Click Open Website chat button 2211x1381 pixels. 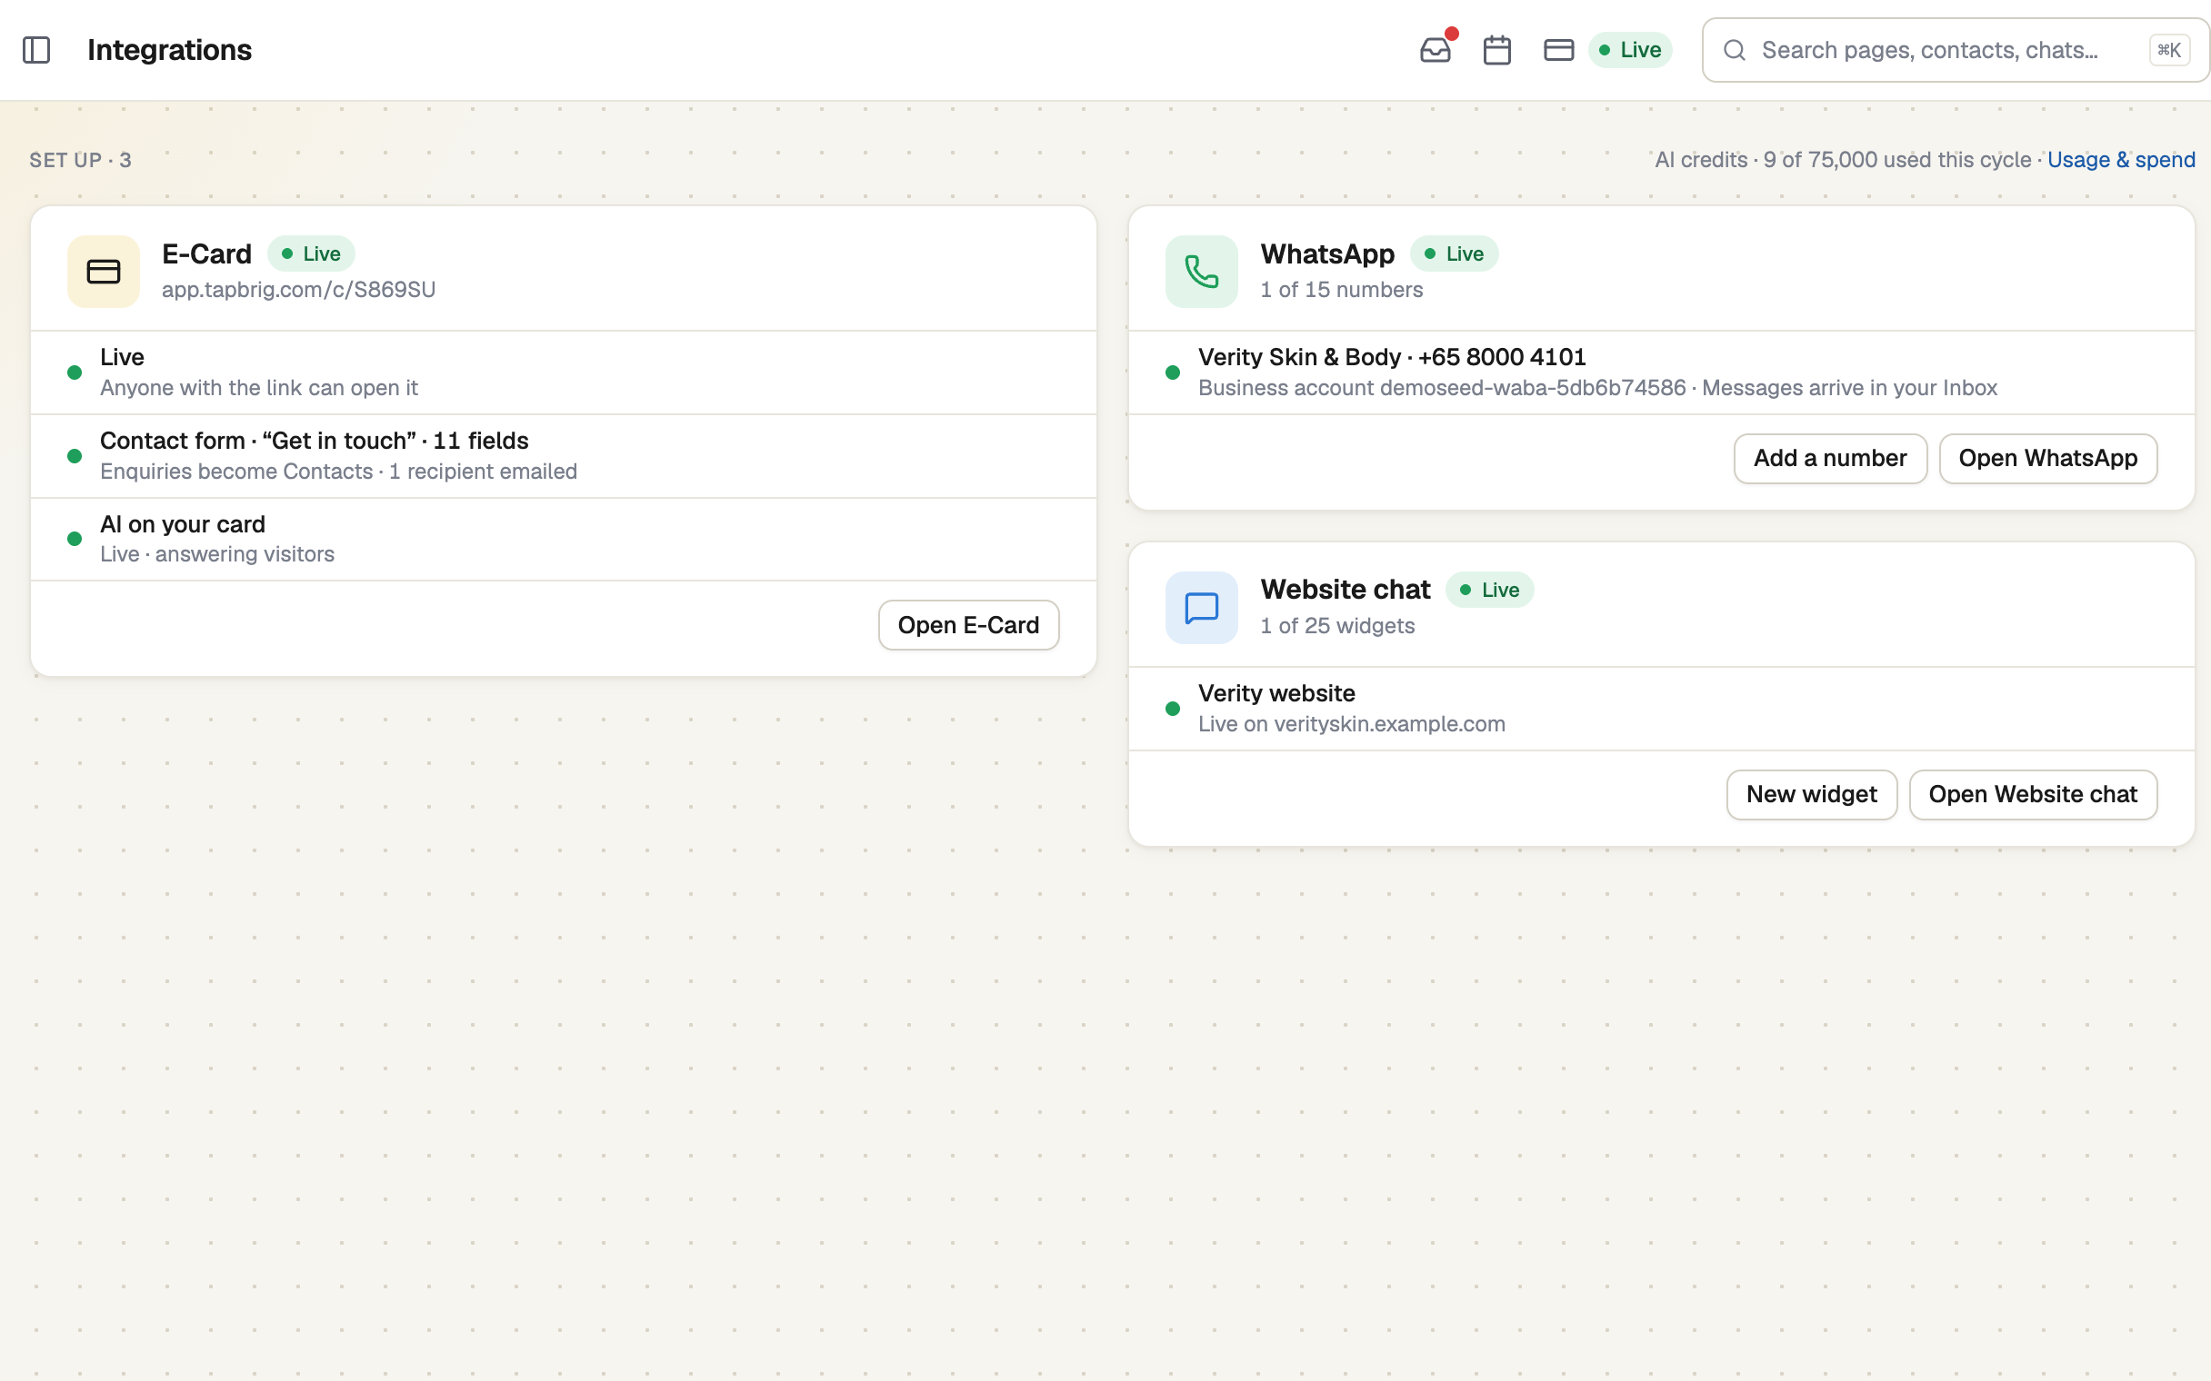(x=2033, y=794)
